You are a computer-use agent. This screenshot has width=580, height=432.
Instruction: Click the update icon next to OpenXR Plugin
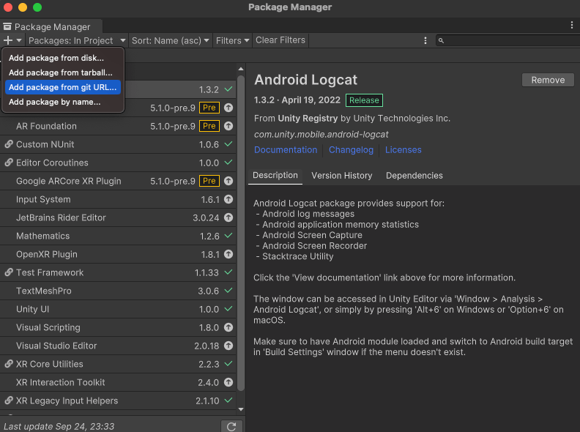click(228, 254)
